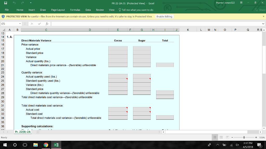This screenshot has height=149, width=266.
Task: Click Sugar Actual cost cell in row 32
Action: tap(142, 109)
